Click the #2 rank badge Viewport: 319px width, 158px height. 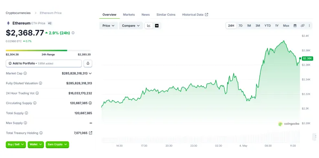point(50,23)
